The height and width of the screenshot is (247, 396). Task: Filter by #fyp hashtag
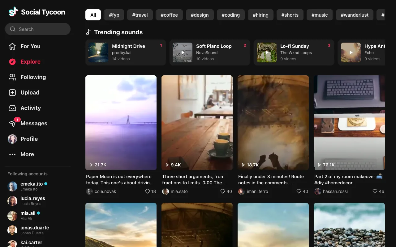coord(114,15)
